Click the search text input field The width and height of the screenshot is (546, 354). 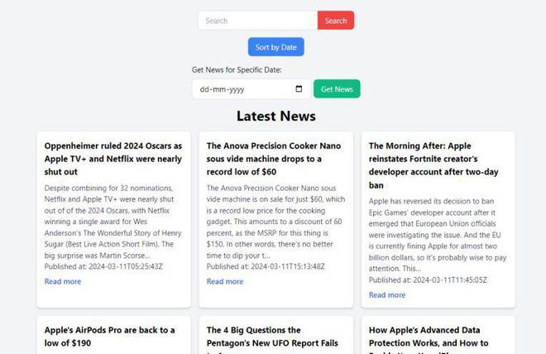[257, 21]
